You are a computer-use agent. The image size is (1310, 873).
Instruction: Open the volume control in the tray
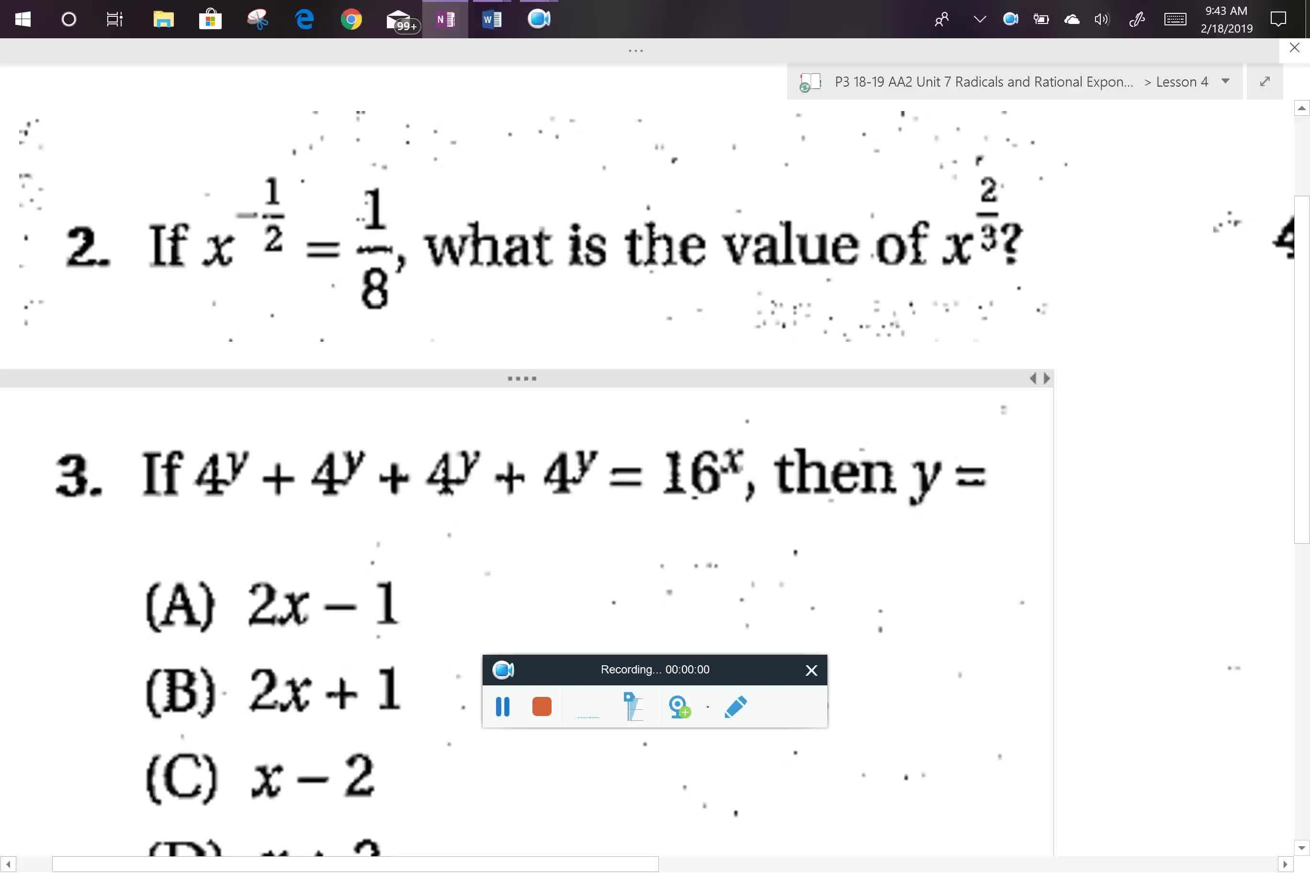(x=1102, y=20)
